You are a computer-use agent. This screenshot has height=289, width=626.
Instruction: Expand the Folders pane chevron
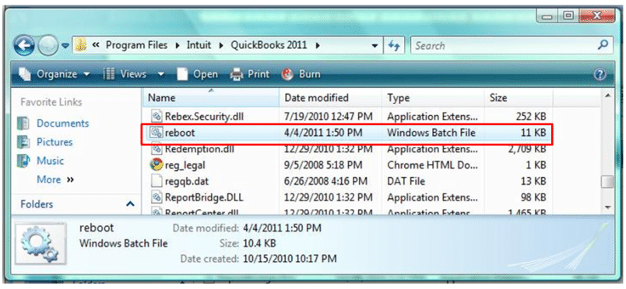(x=130, y=204)
